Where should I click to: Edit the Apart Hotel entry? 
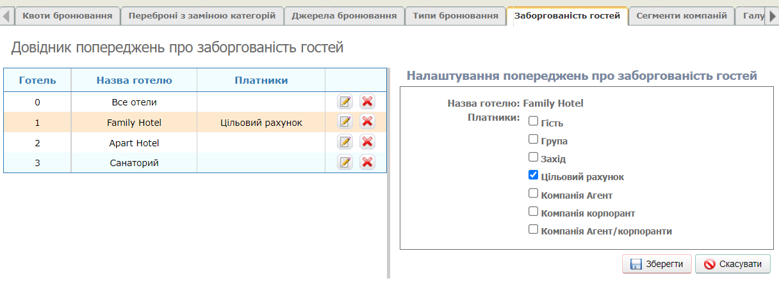point(345,142)
